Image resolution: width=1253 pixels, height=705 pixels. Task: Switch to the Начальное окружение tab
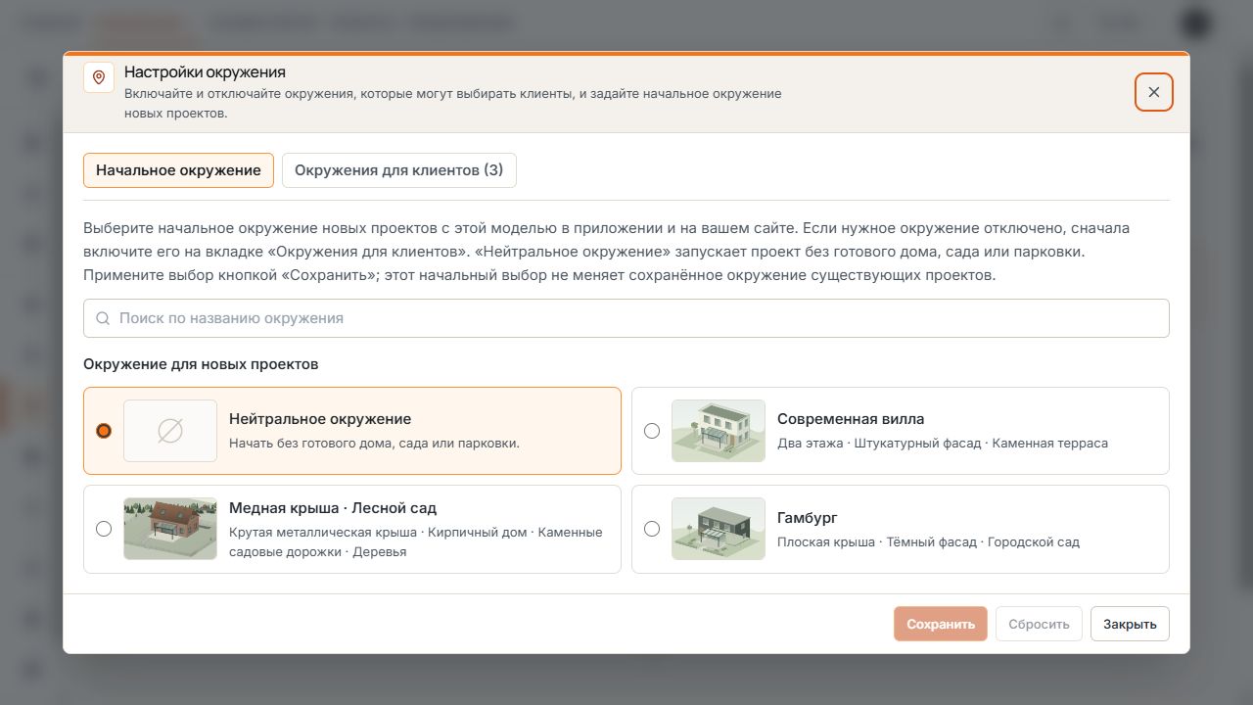click(x=178, y=170)
